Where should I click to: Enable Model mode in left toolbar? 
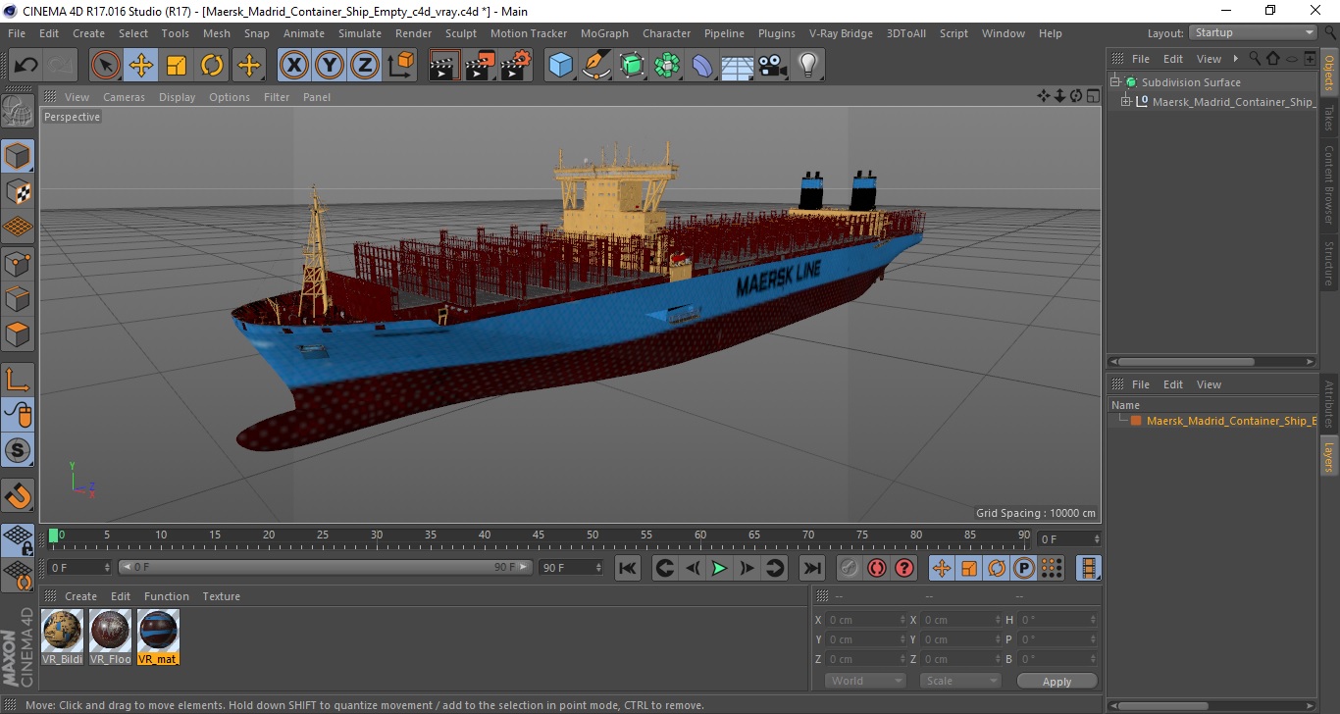(x=18, y=156)
